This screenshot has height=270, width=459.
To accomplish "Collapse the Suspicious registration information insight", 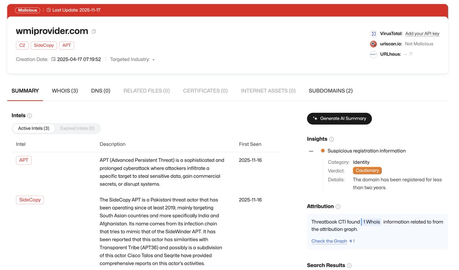I will coord(311,151).
